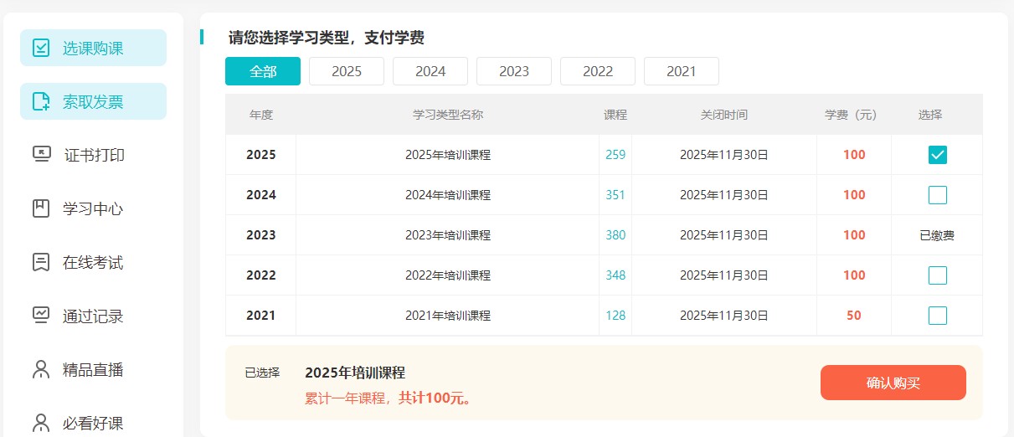Open course count 348 link
This screenshot has height=437, width=1014.
coord(615,275)
